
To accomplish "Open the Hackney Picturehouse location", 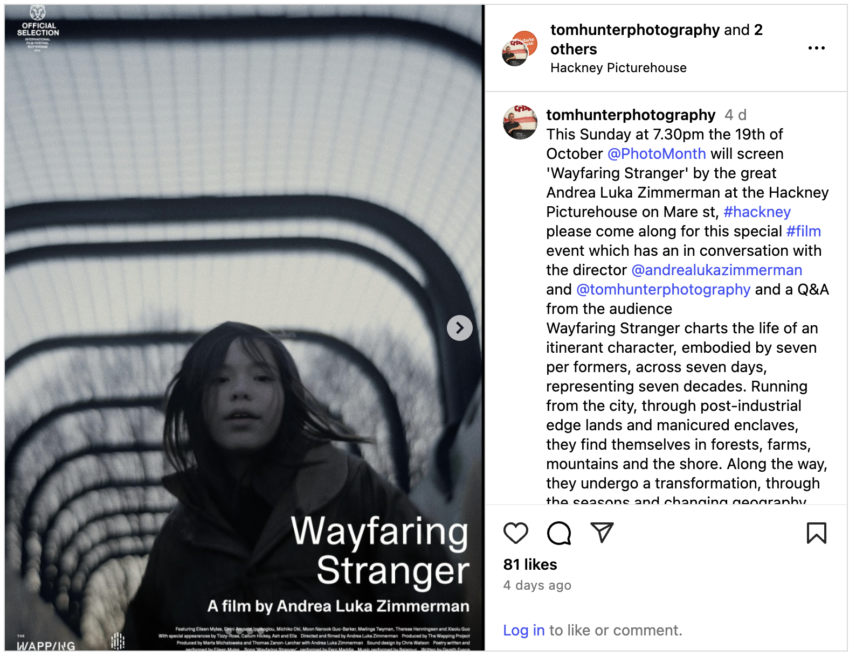I will click(618, 68).
